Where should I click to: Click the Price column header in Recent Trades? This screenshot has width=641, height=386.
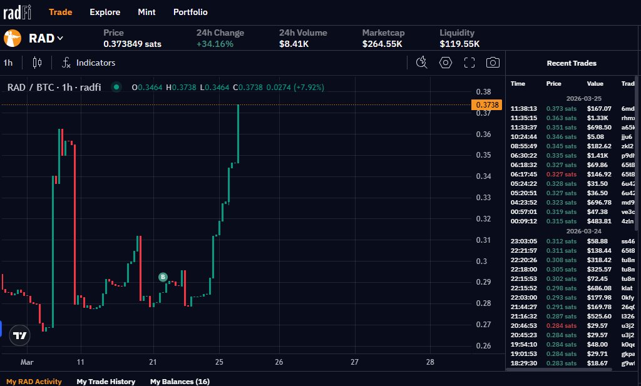coord(553,83)
